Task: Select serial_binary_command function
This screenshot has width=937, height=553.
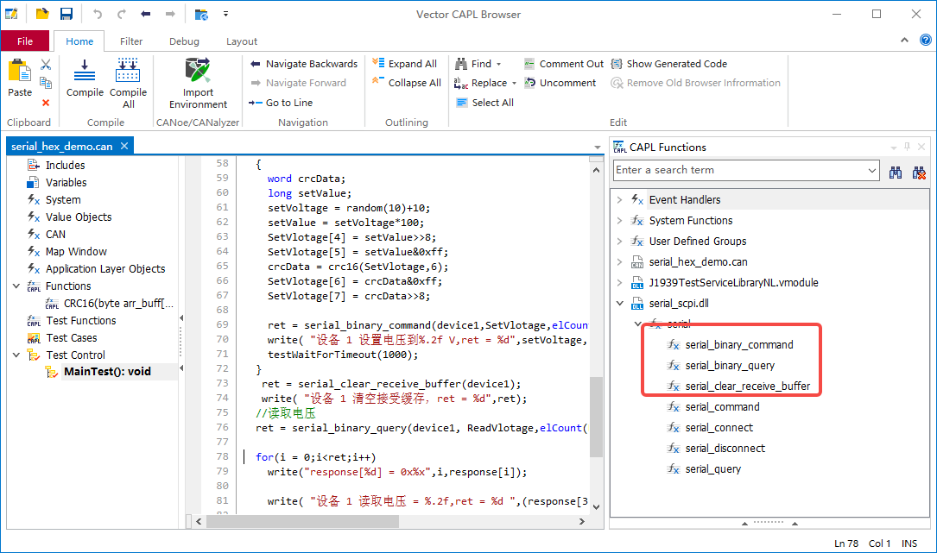Action: point(739,344)
